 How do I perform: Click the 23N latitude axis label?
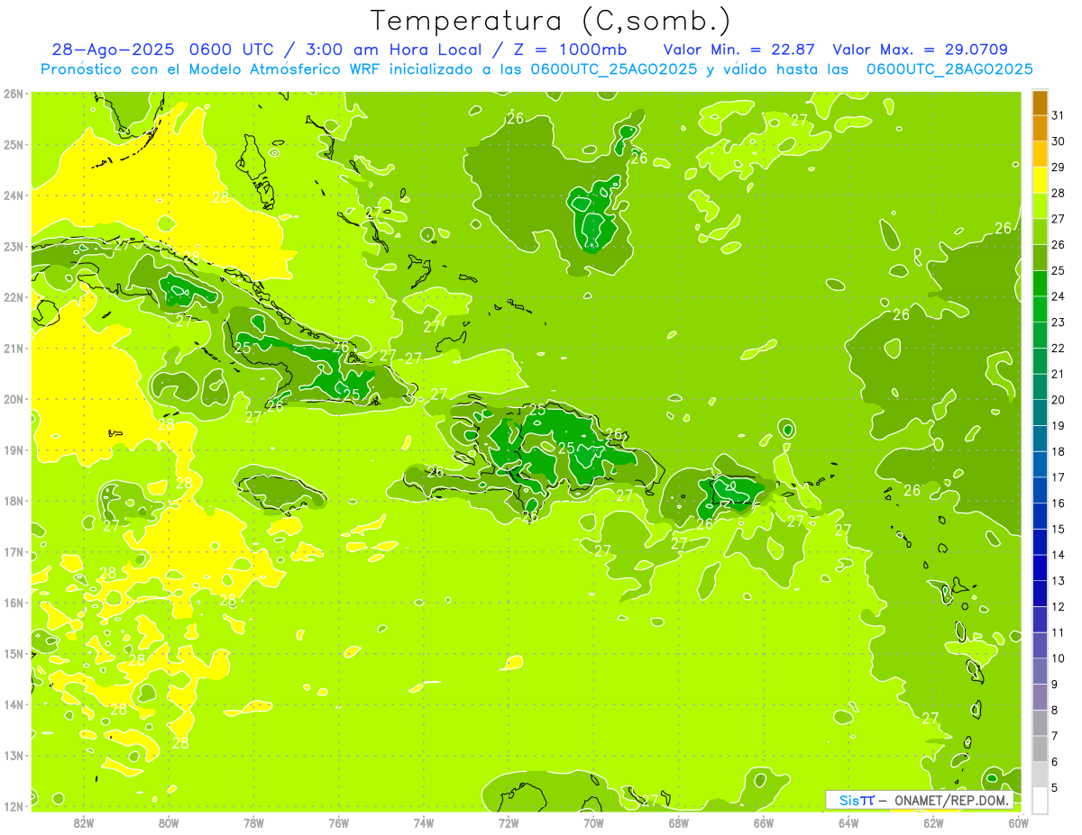pyautogui.click(x=14, y=246)
